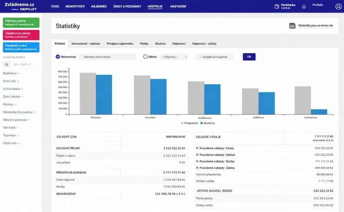The image size is (344, 212).
Task: Click Šmoulov blue Skutečno bar
Action: pyautogui.click(x=104, y=95)
